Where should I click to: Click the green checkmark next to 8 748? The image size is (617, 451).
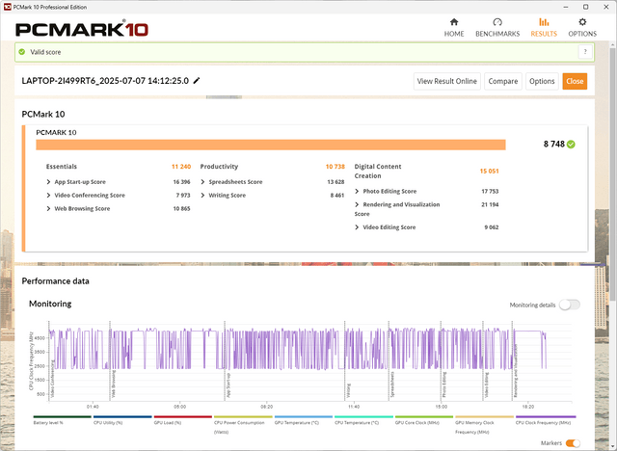pos(571,145)
